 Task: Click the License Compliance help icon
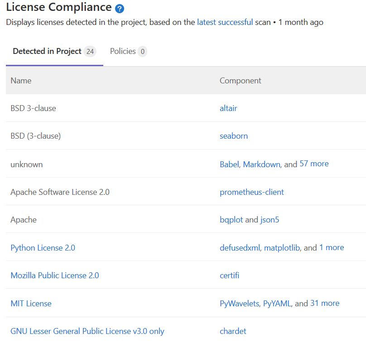pyautogui.click(x=119, y=8)
